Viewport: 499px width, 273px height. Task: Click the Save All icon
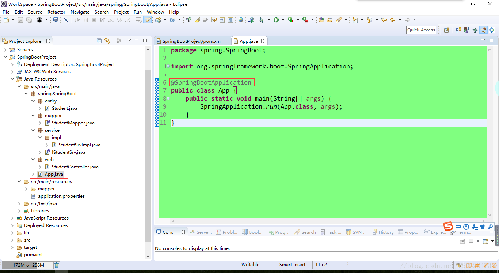point(29,20)
